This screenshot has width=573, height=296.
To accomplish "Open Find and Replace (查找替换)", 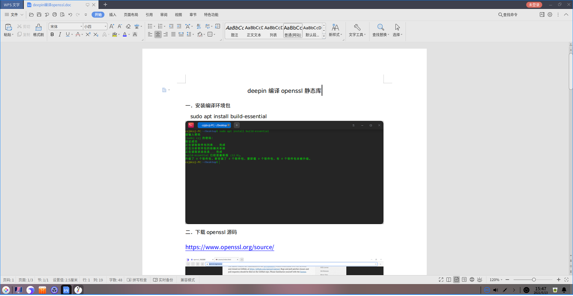I will (381, 30).
